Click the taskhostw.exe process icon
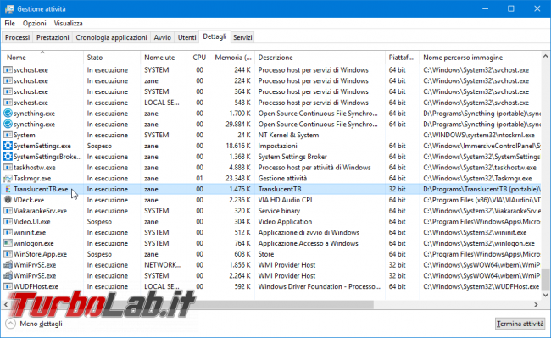This screenshot has height=338, width=551. click(x=8, y=168)
